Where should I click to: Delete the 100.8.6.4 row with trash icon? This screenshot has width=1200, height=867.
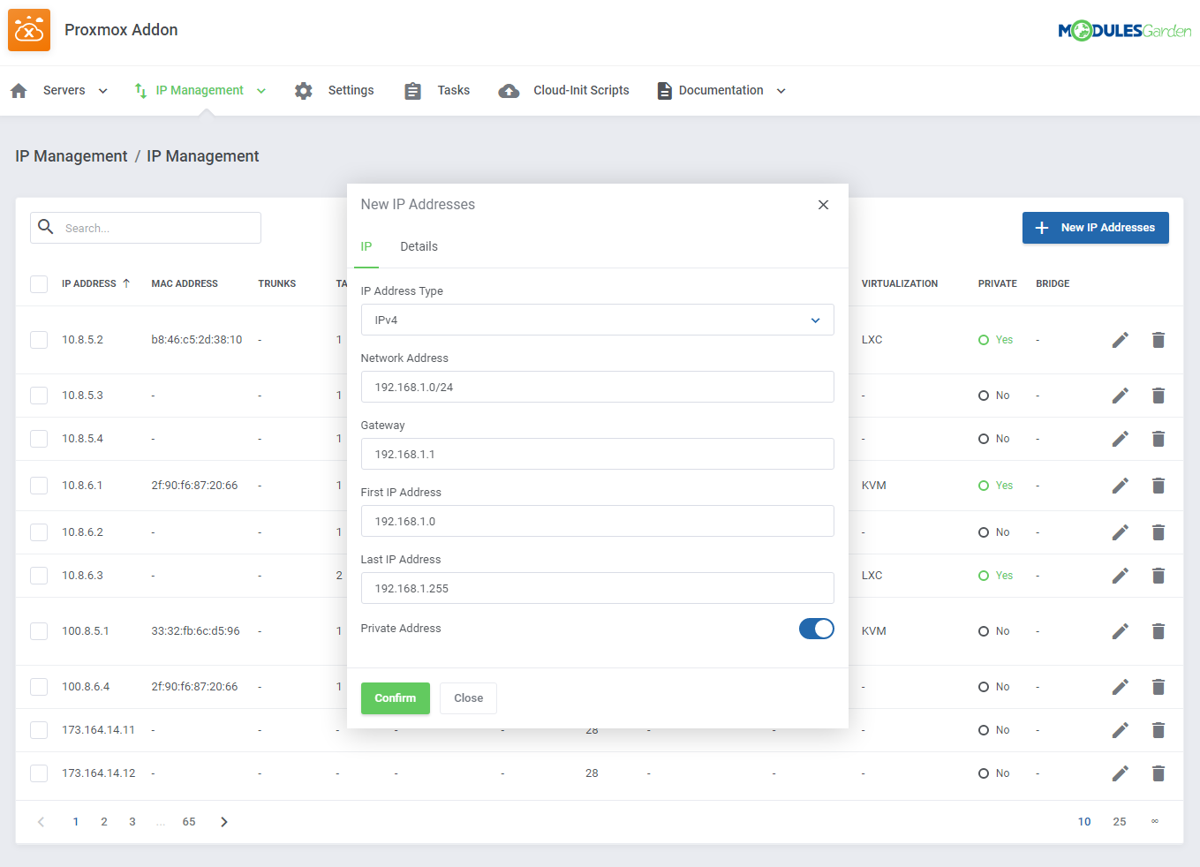pos(1158,687)
